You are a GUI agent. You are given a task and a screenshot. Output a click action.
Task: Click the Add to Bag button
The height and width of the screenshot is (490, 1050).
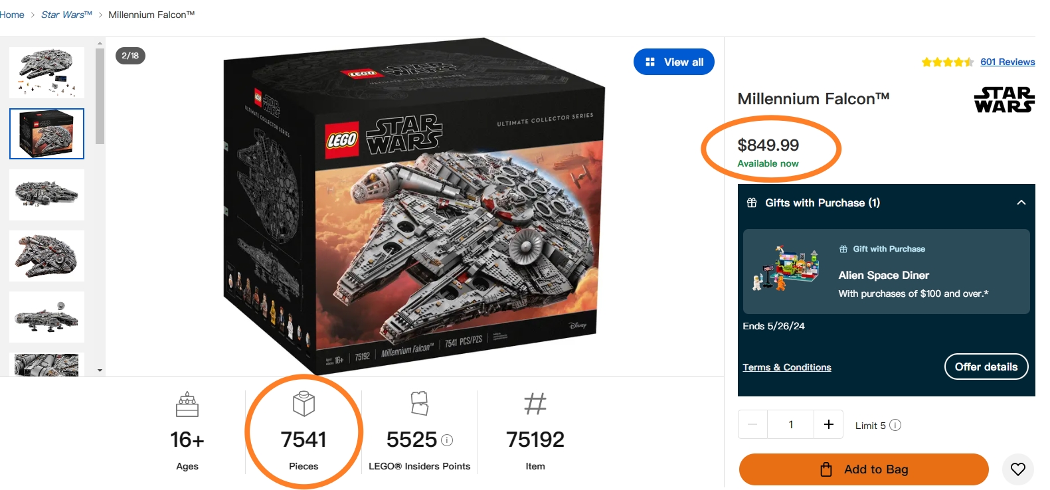(x=863, y=469)
